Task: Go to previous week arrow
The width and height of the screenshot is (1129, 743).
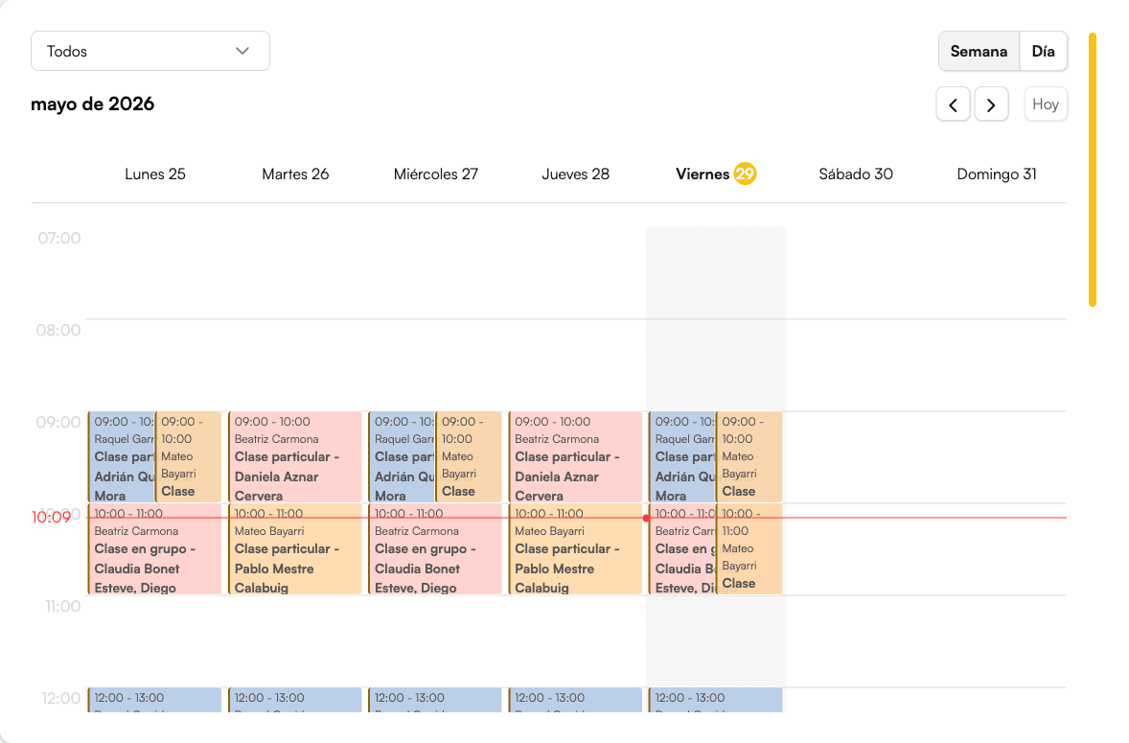Action: point(953,104)
